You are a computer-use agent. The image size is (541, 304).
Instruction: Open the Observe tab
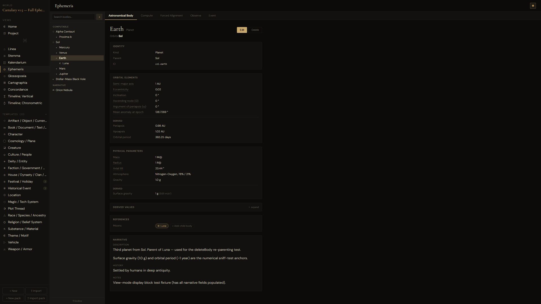point(196,16)
